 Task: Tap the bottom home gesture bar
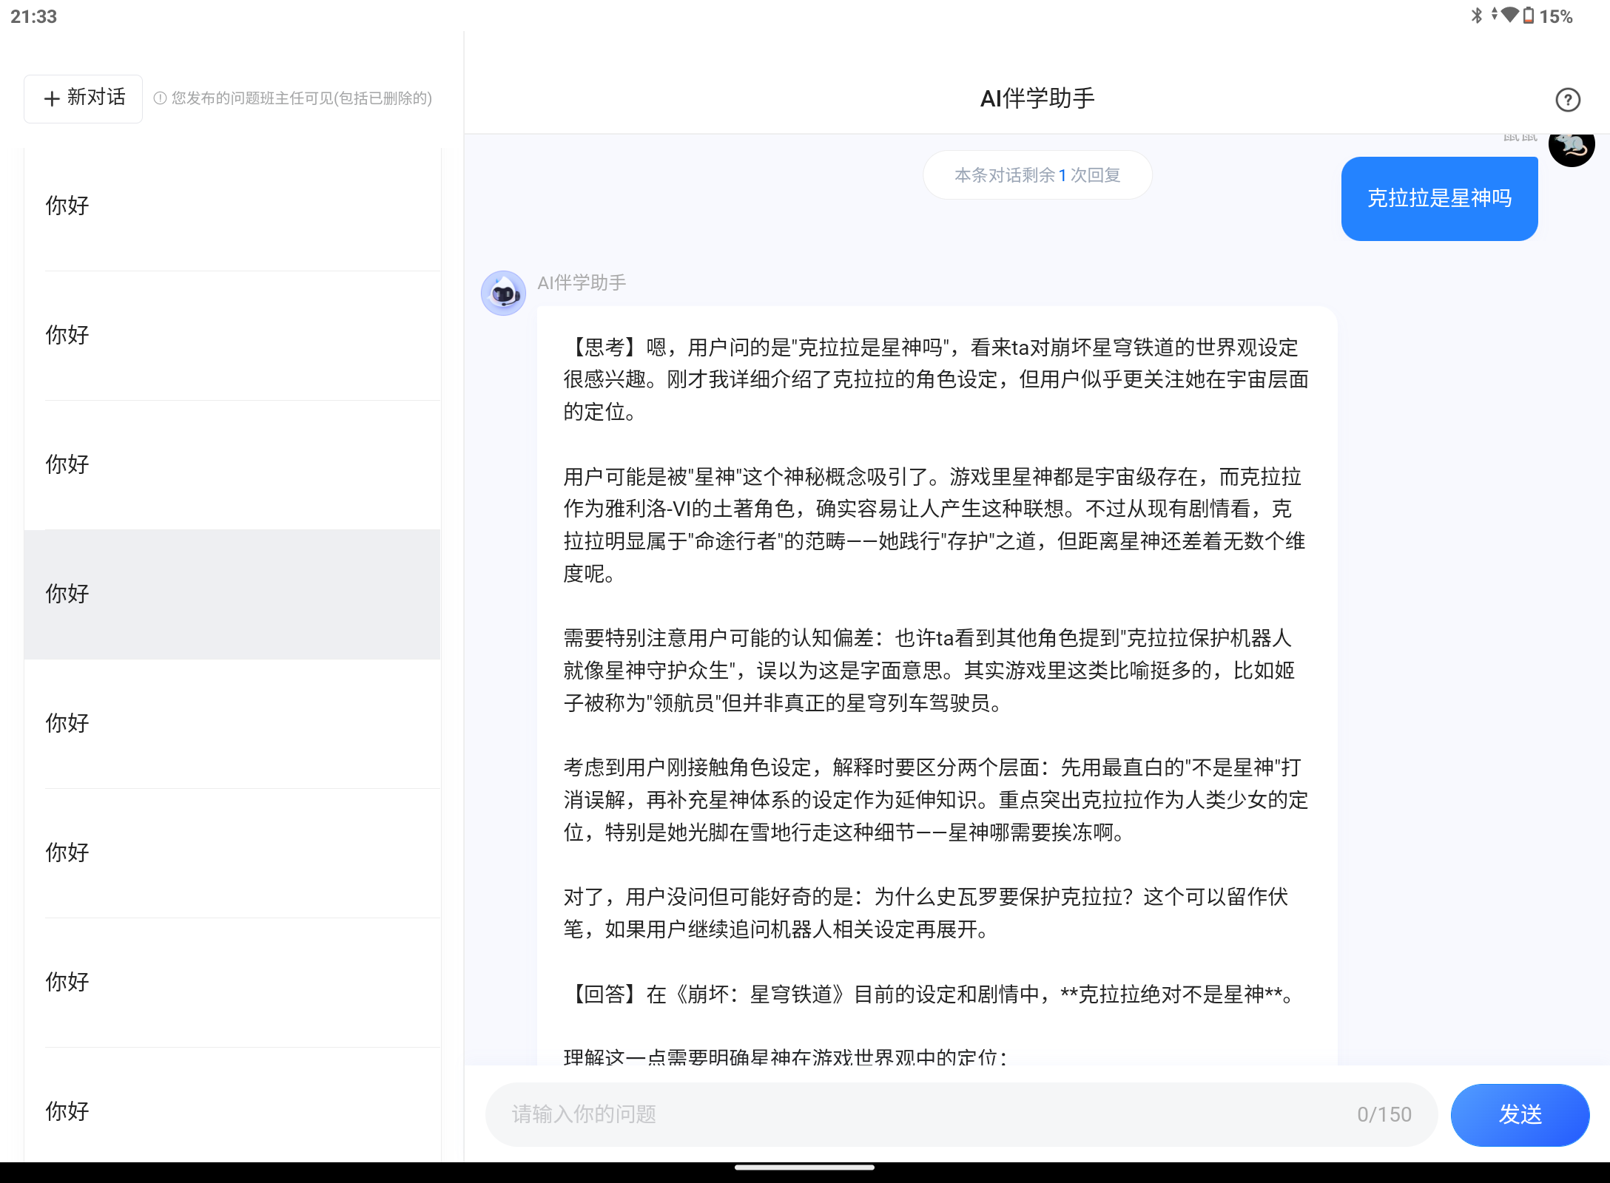click(x=805, y=1168)
